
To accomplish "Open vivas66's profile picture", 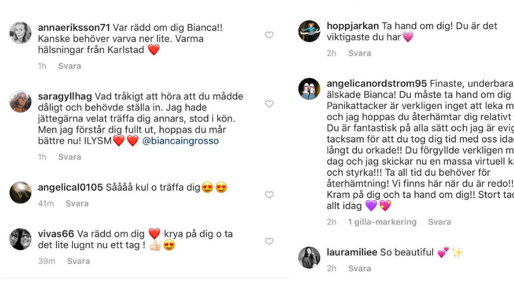I will coord(20,239).
